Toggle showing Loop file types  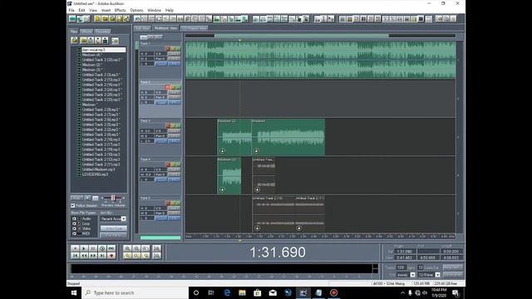click(x=74, y=223)
